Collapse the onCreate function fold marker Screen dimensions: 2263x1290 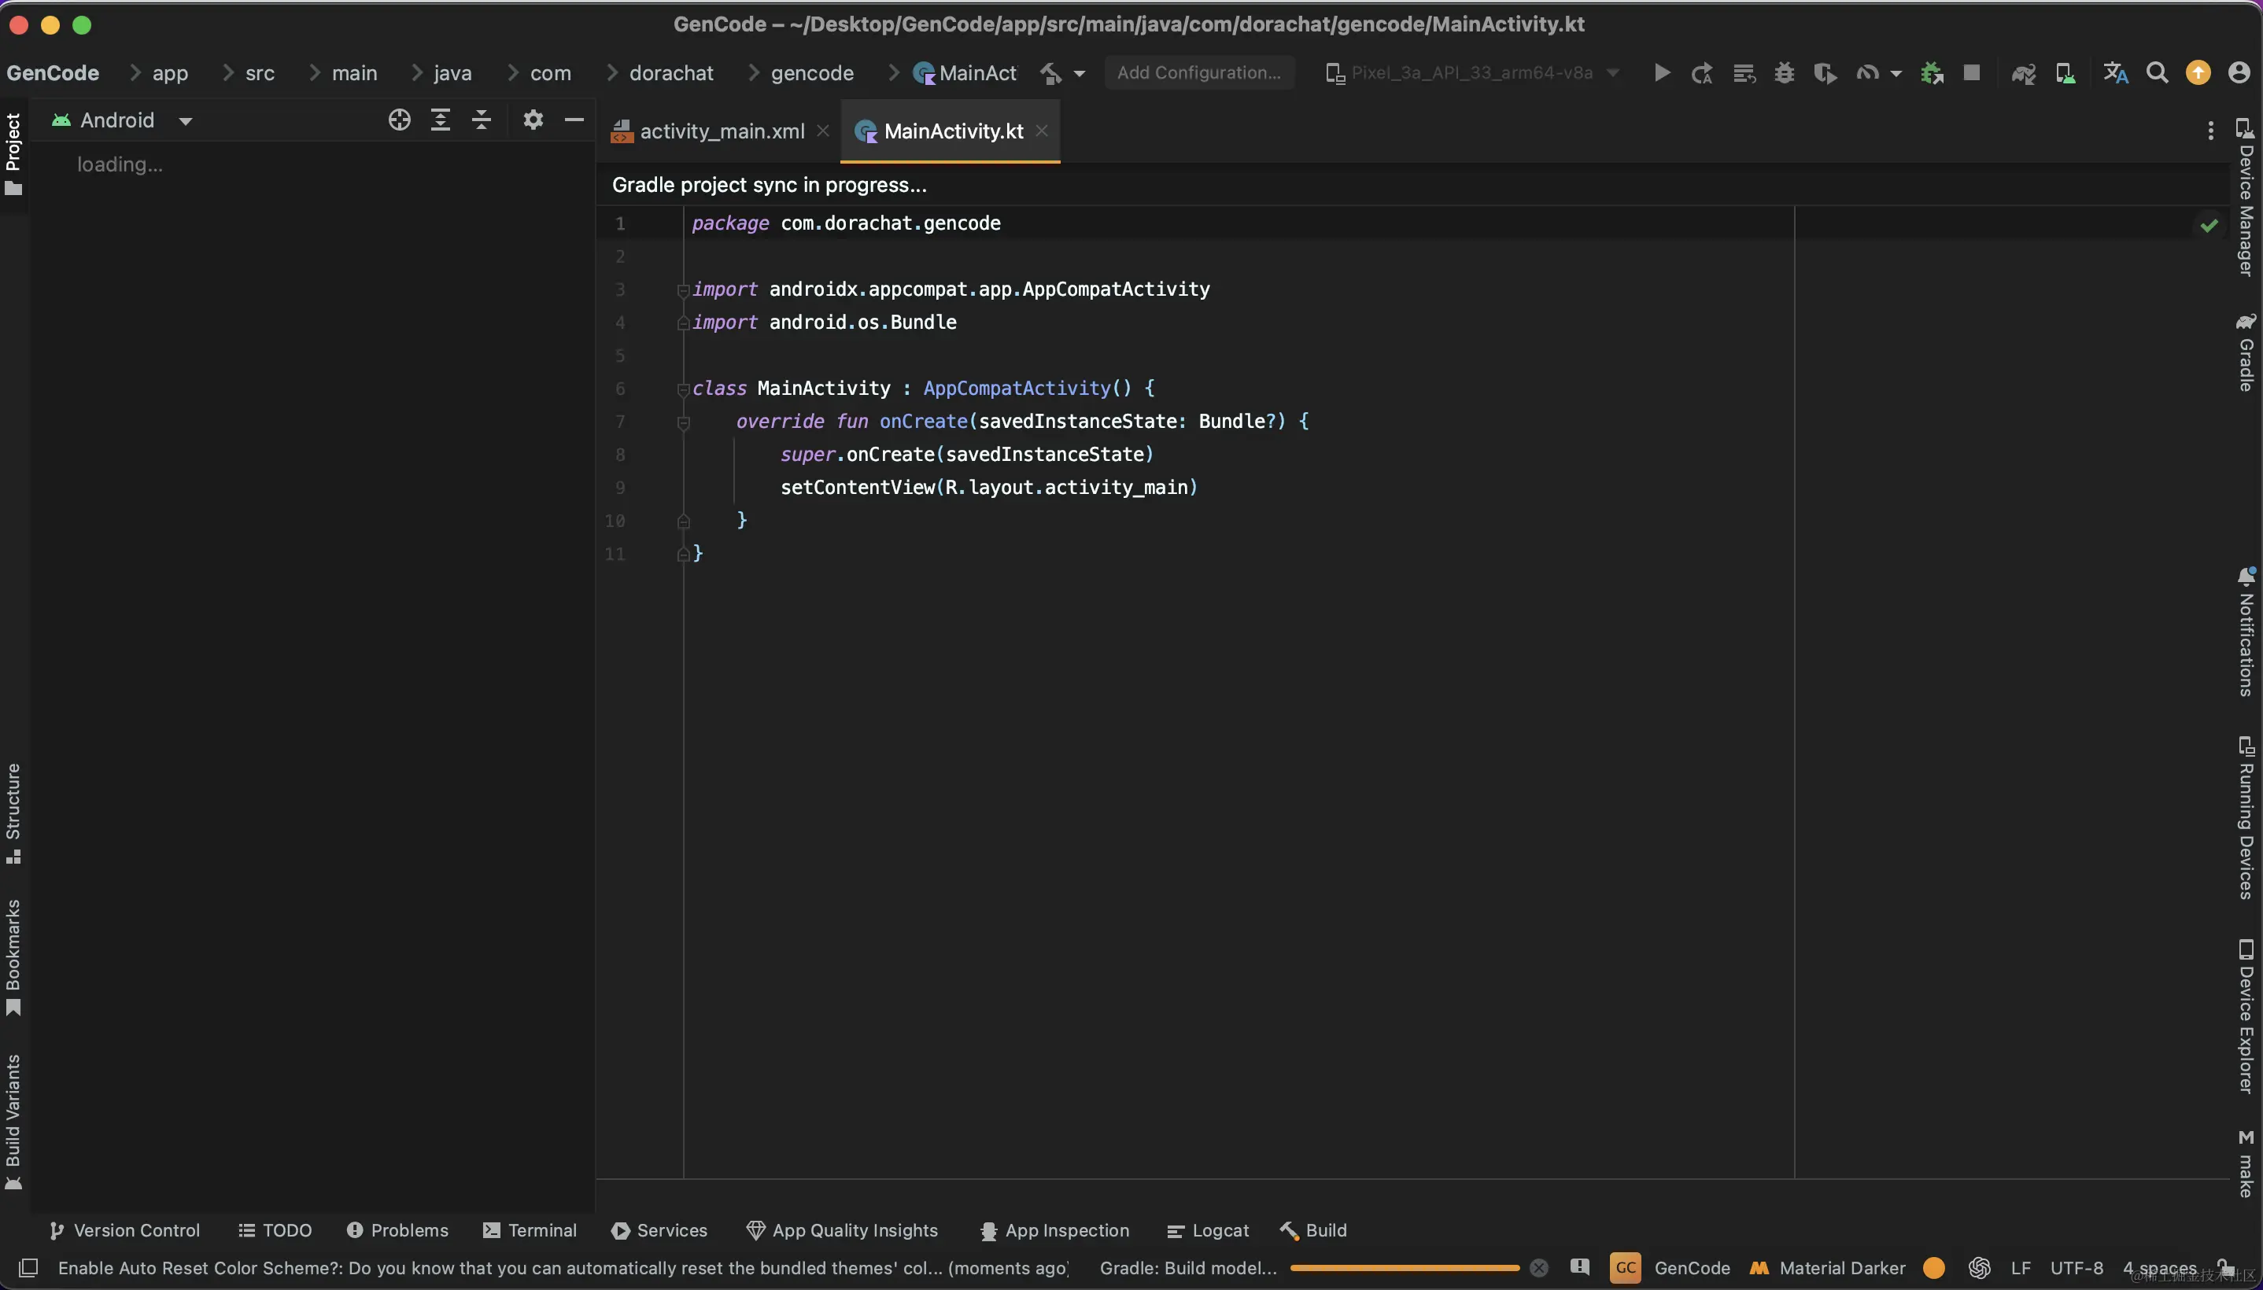pyautogui.click(x=683, y=422)
